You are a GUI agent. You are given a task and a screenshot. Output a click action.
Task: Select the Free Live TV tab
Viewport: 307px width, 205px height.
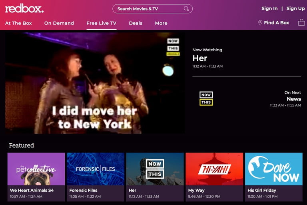pos(102,23)
